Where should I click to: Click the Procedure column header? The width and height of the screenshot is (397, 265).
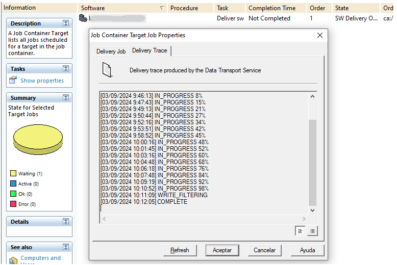click(x=190, y=8)
